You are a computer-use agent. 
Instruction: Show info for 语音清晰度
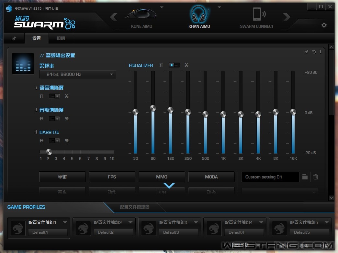tap(36, 87)
